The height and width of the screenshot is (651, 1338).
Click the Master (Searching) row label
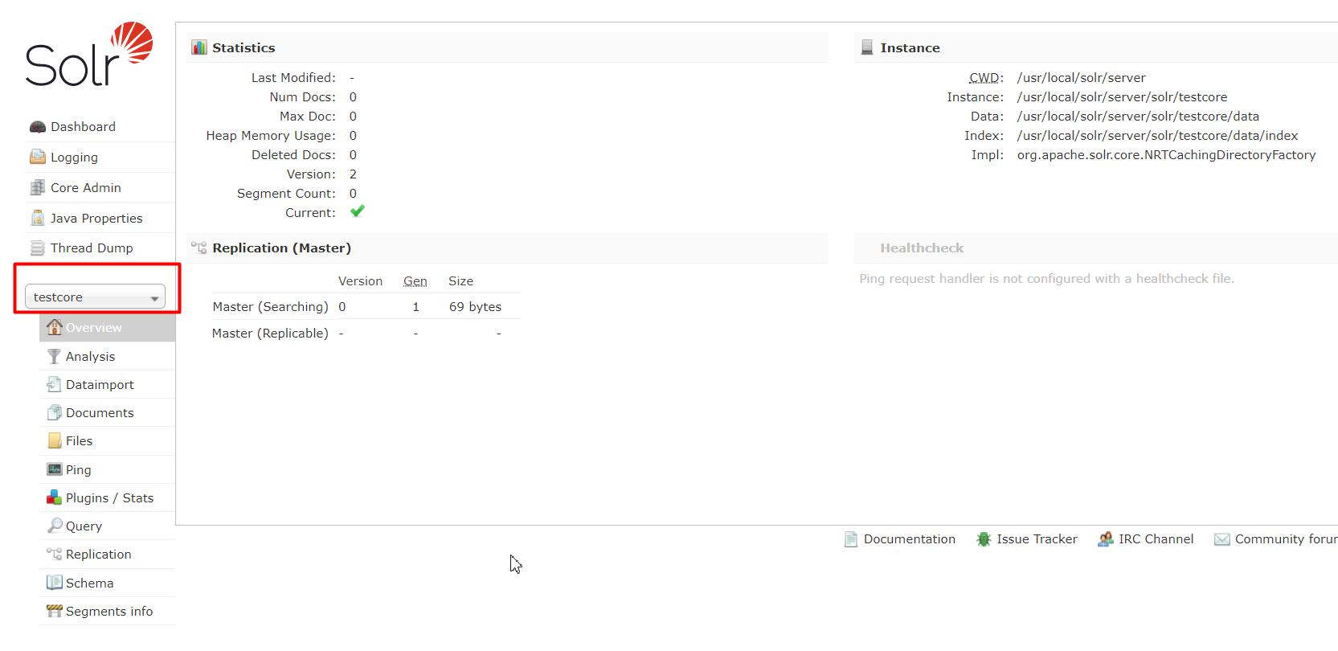coord(270,307)
